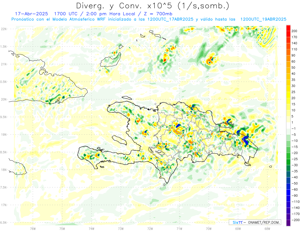Click the positive "140" colorbar label
The height and width of the screenshot is (232, 300).
point(294,43)
